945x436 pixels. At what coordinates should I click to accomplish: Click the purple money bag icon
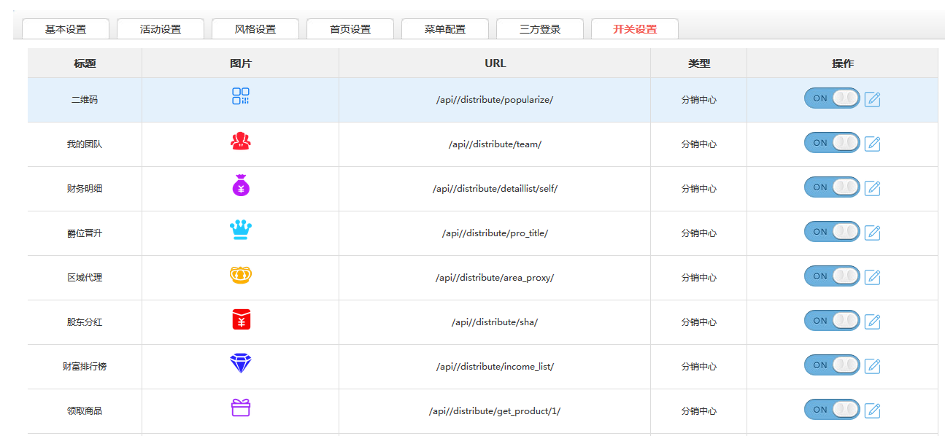tap(240, 186)
